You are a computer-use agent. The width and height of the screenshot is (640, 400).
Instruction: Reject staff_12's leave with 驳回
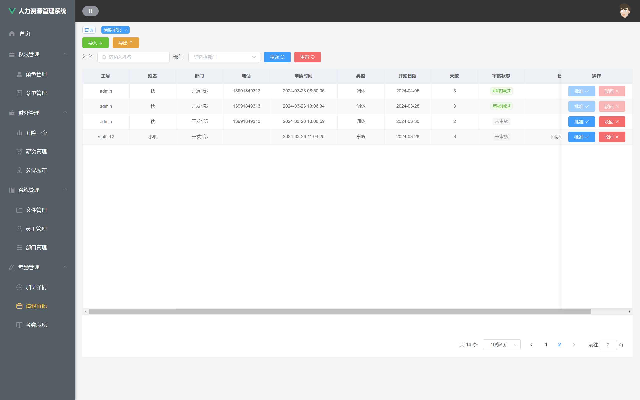[612, 137]
